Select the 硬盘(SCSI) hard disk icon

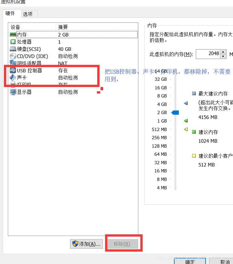tap(13, 49)
